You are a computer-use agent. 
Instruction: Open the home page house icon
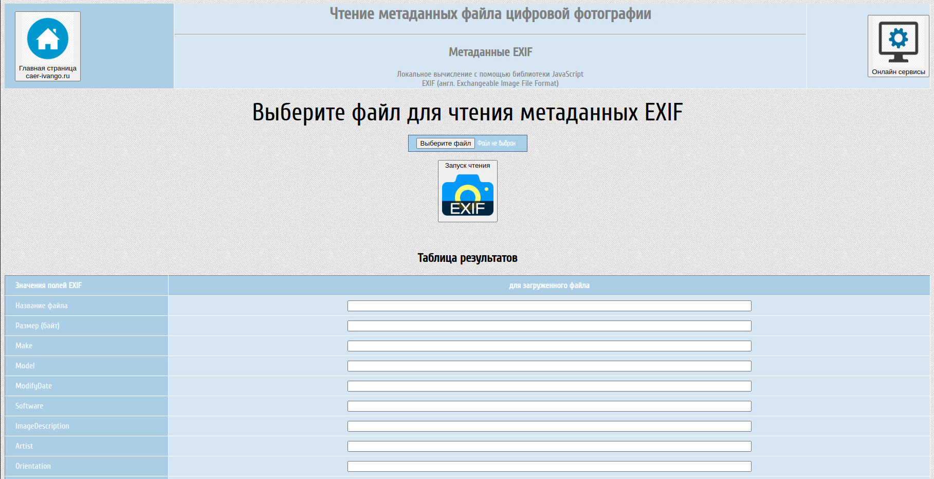tap(48, 39)
